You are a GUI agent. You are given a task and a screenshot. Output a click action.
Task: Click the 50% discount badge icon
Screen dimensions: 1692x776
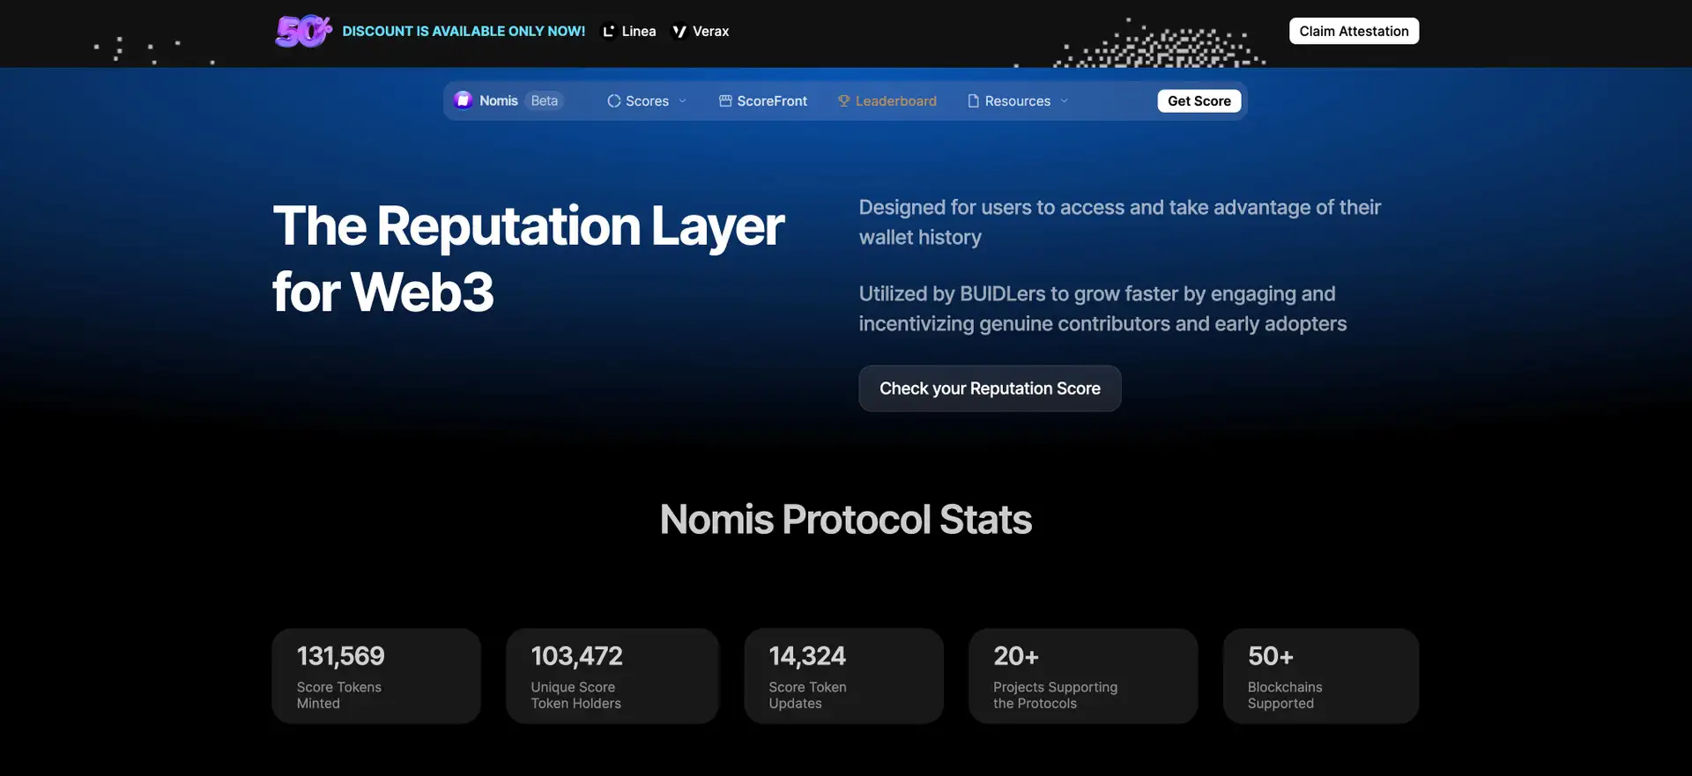coord(302,32)
